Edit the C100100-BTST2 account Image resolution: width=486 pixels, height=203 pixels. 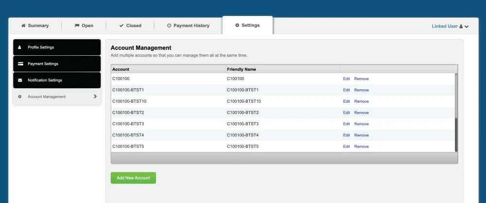(346, 112)
